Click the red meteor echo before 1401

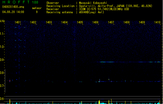[10, 81]
